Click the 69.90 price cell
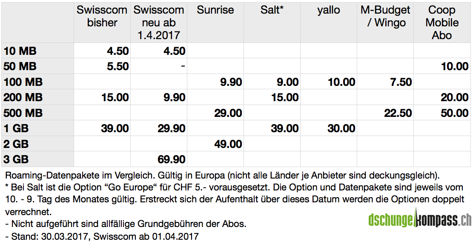The image size is (473, 244). coord(169,159)
